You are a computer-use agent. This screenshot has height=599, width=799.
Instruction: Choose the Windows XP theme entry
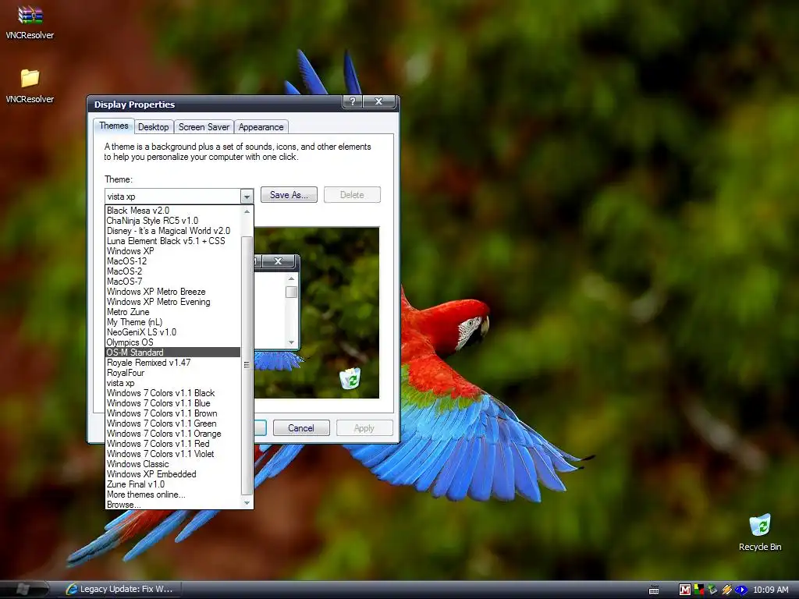point(172,251)
